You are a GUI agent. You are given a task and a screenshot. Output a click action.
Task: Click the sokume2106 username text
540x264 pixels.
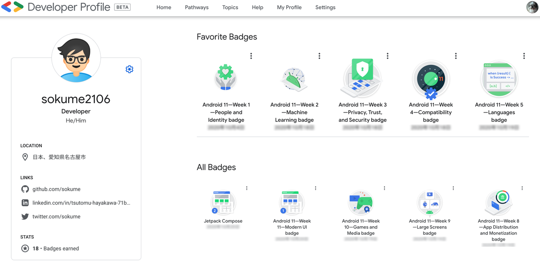(x=76, y=99)
